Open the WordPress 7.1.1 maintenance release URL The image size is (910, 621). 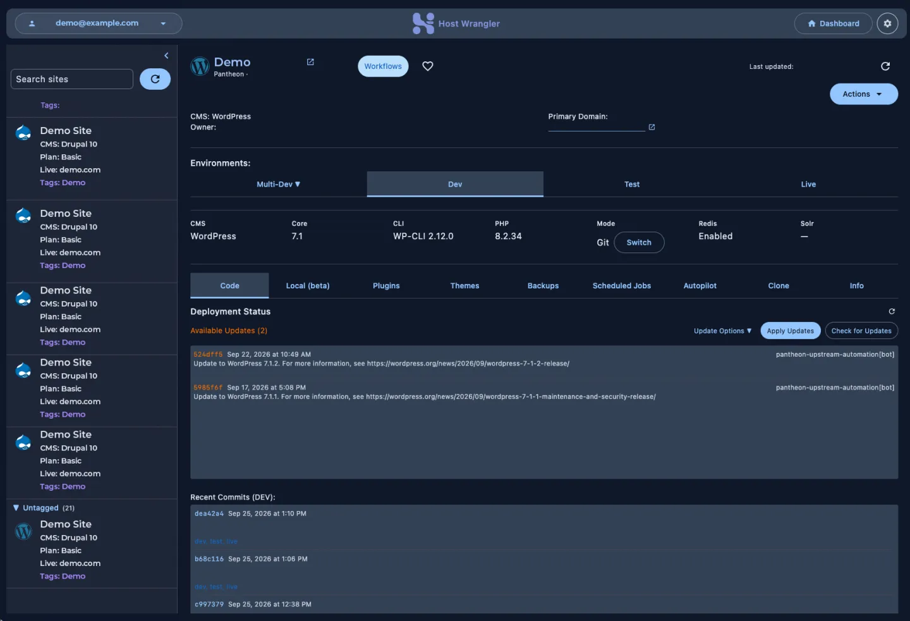(511, 397)
